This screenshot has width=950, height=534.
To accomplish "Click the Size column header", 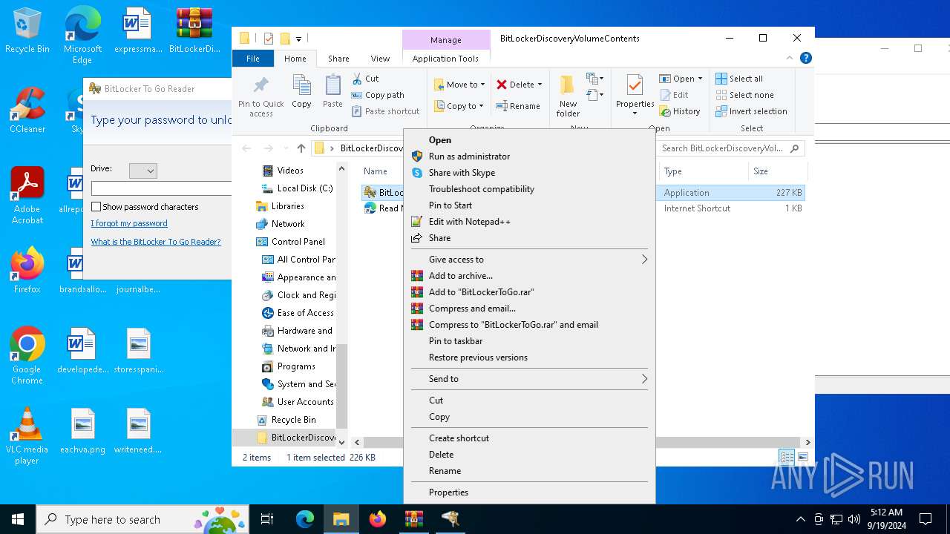I will [x=776, y=171].
